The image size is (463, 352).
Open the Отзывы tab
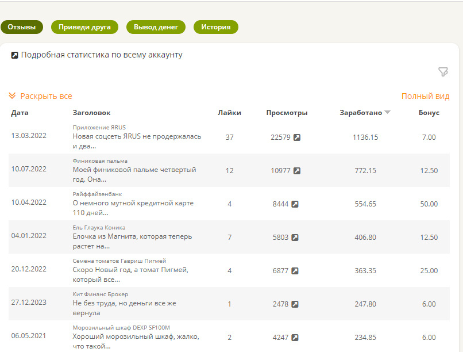(22, 27)
